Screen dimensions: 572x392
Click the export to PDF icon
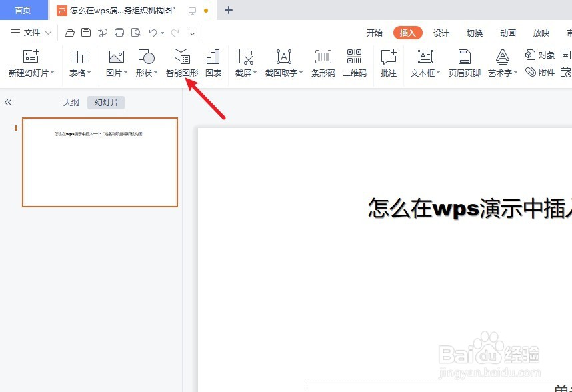(x=103, y=33)
